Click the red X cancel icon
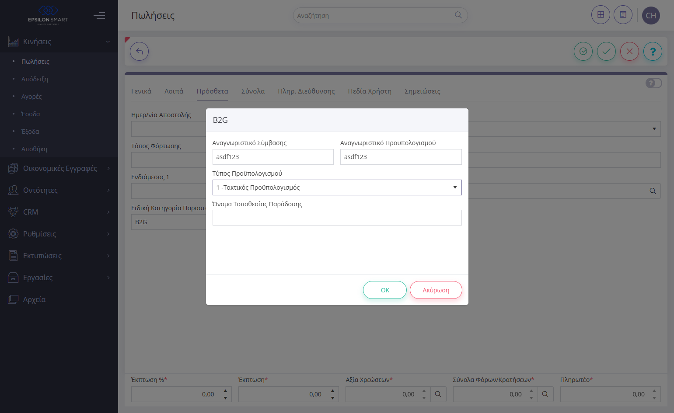 [629, 52]
